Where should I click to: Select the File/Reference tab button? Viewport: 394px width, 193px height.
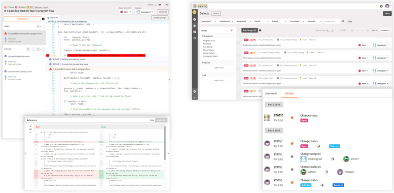coord(22,19)
